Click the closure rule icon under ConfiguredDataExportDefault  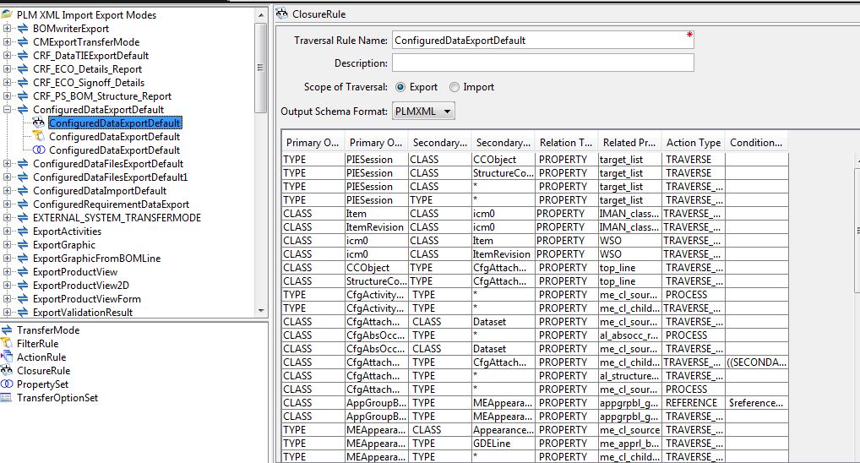pyautogui.click(x=38, y=123)
